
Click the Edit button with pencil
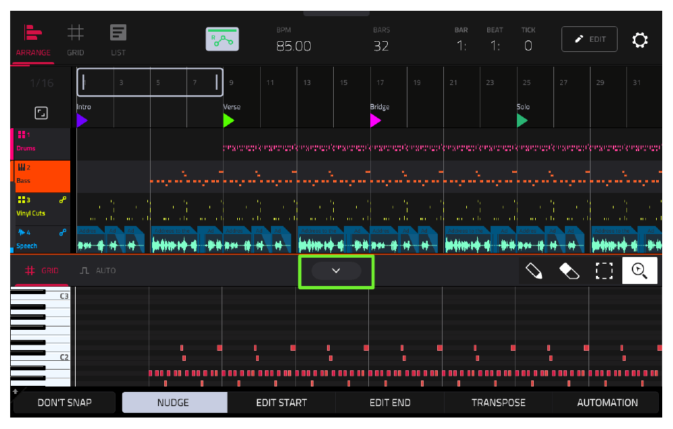589,39
